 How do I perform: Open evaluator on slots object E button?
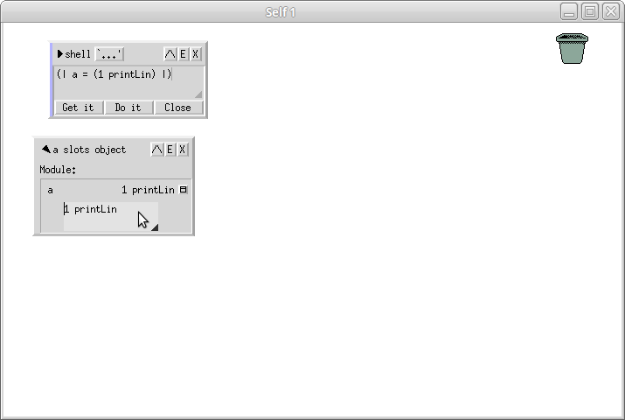click(170, 150)
